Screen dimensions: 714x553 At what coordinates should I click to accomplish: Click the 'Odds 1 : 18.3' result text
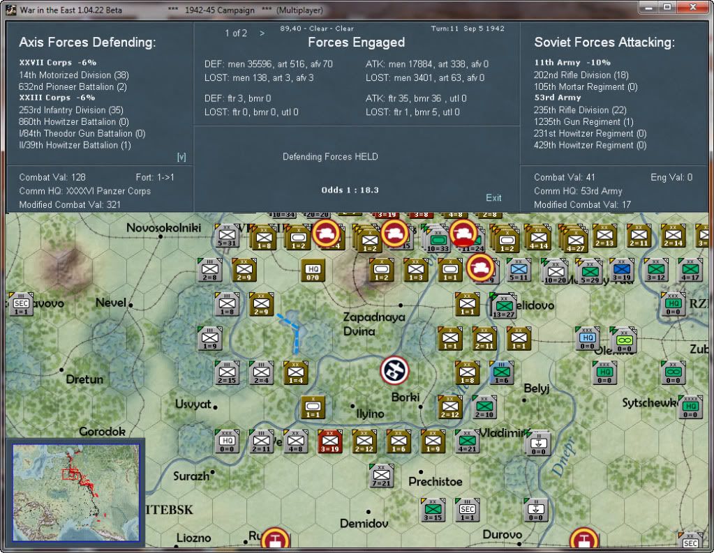350,190
